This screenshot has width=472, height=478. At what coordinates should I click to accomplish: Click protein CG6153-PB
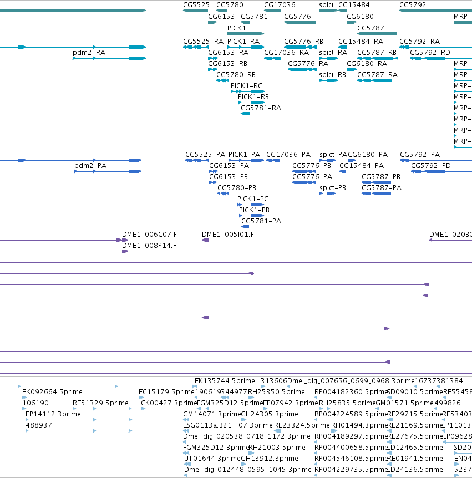pyautogui.click(x=229, y=177)
